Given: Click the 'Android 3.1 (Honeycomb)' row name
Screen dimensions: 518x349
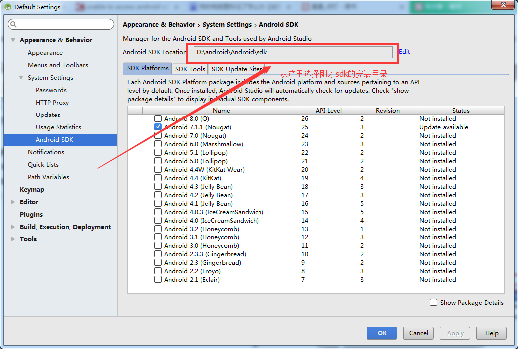Looking at the screenshot, I should [x=202, y=237].
